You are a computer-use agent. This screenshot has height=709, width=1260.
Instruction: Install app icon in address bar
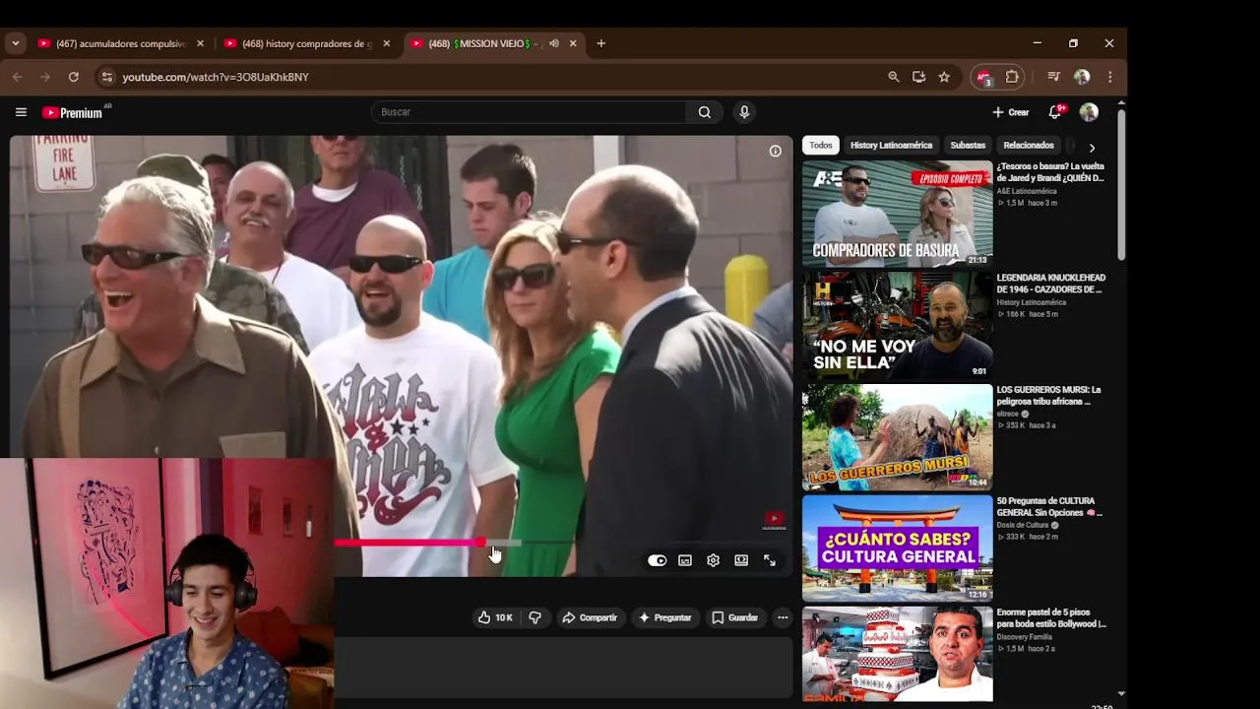918,77
